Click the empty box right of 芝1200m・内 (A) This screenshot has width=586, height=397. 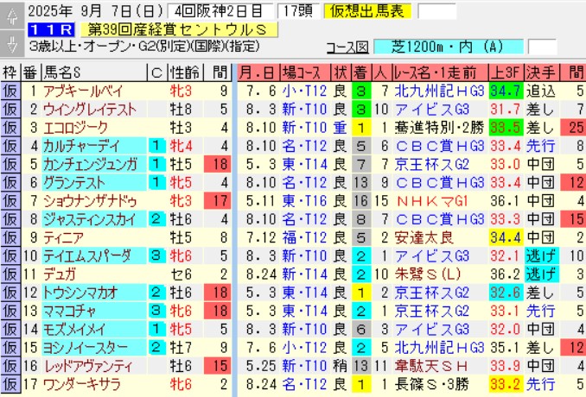click(541, 47)
